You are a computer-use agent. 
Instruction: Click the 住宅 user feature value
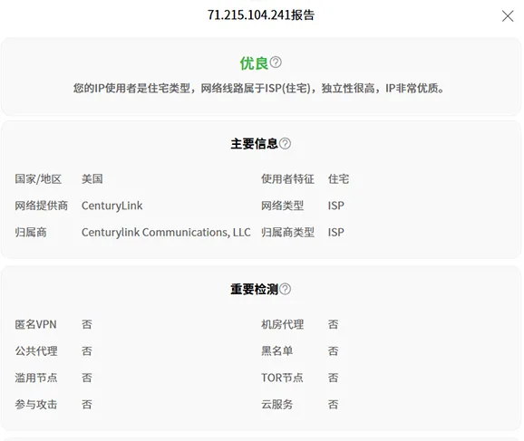(338, 179)
